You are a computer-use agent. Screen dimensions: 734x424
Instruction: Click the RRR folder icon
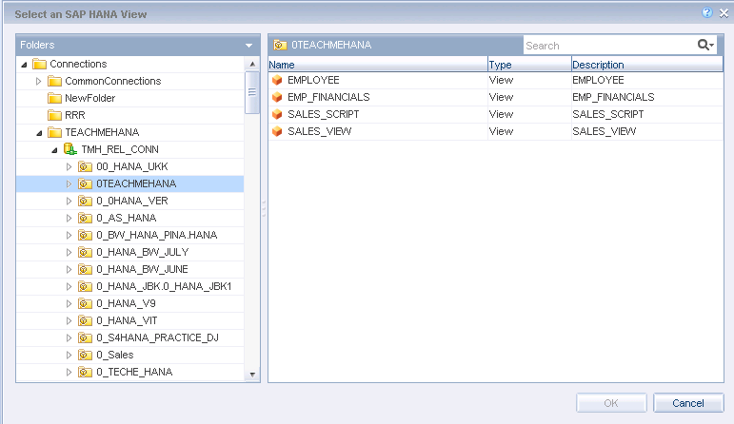point(55,115)
